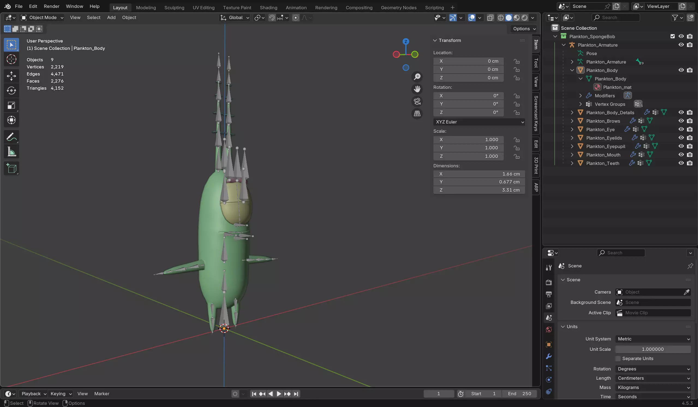The width and height of the screenshot is (698, 407).
Task: Switch to the Geometry Nodes workspace
Action: (x=399, y=7)
